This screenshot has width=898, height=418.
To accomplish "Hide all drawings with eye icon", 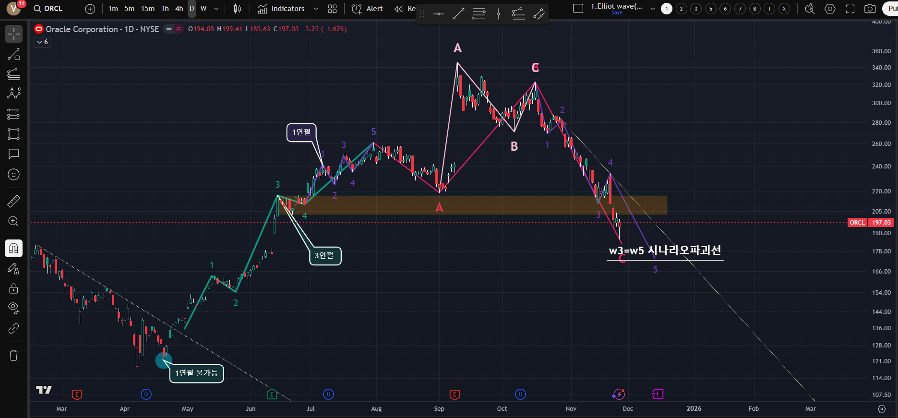I will (x=13, y=308).
